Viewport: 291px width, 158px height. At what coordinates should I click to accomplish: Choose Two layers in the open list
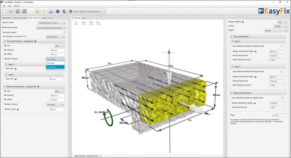55,67
